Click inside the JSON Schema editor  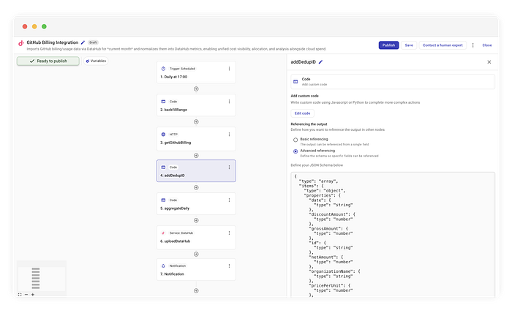(x=393, y=234)
